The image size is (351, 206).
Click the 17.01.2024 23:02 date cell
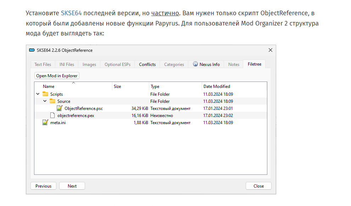click(218, 116)
